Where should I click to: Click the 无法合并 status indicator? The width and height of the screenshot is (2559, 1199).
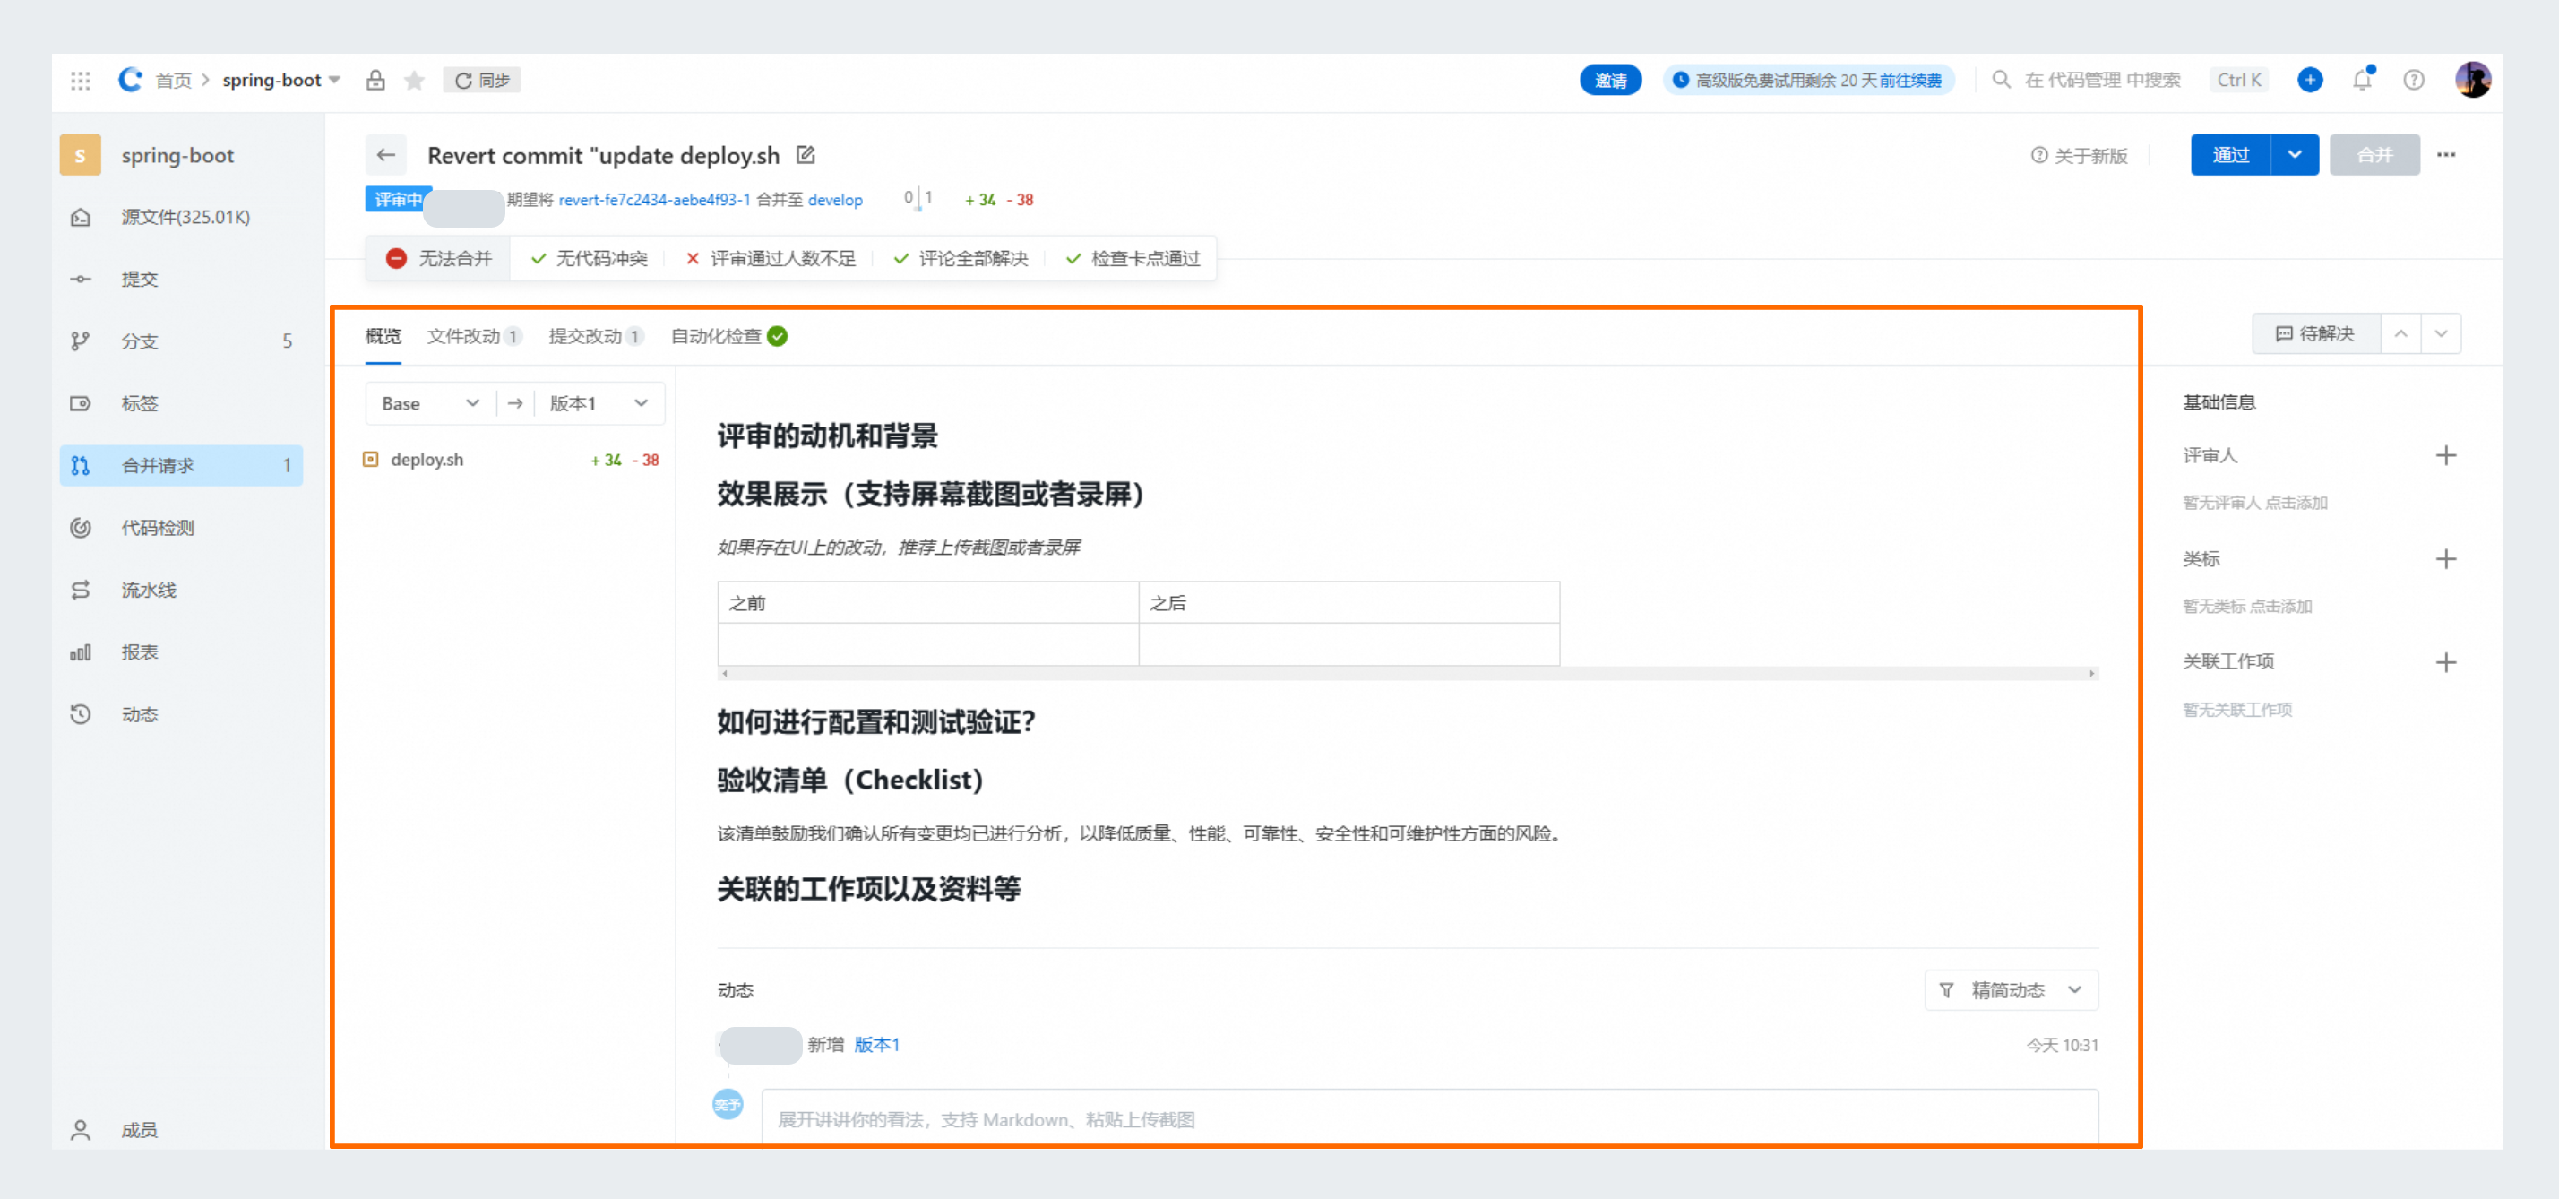click(438, 258)
